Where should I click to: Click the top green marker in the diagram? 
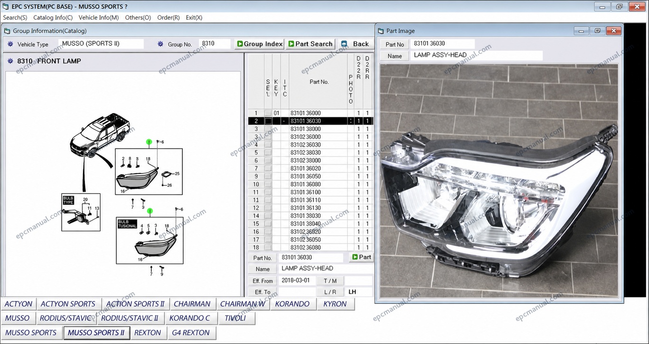(149, 142)
